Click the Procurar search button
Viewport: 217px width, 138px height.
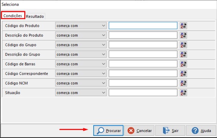pos(108,130)
